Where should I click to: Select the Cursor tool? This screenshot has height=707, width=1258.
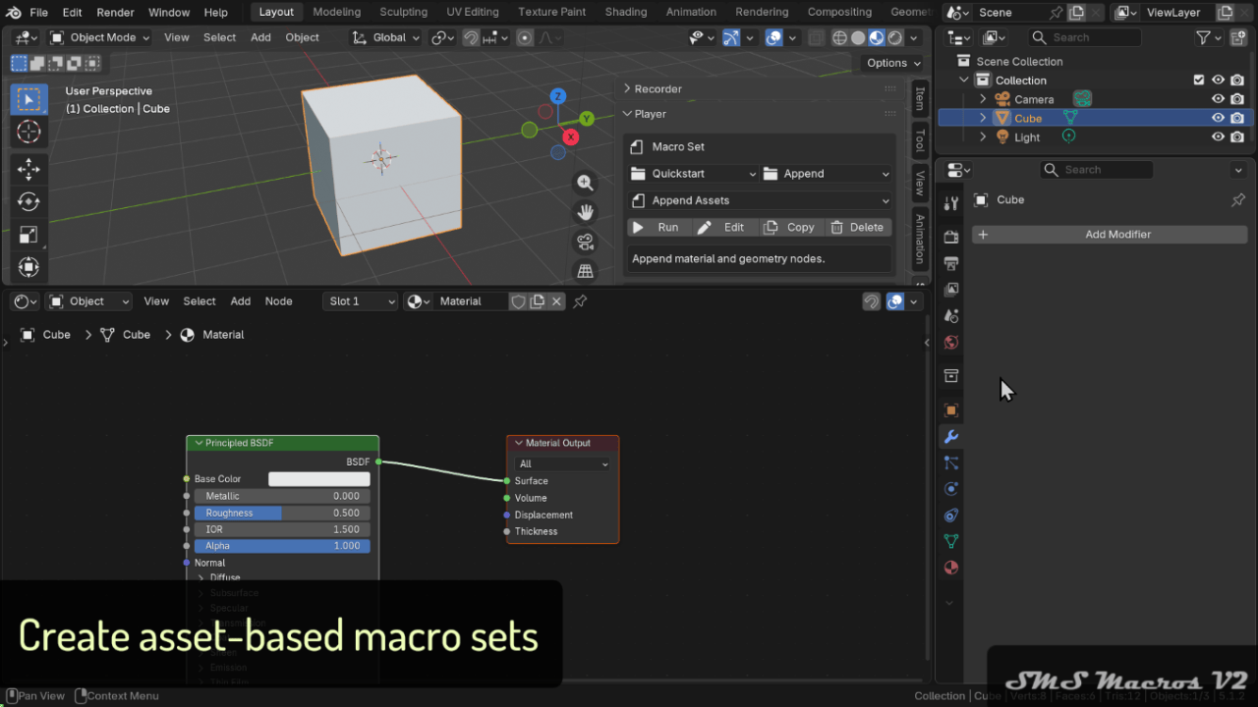29,133
